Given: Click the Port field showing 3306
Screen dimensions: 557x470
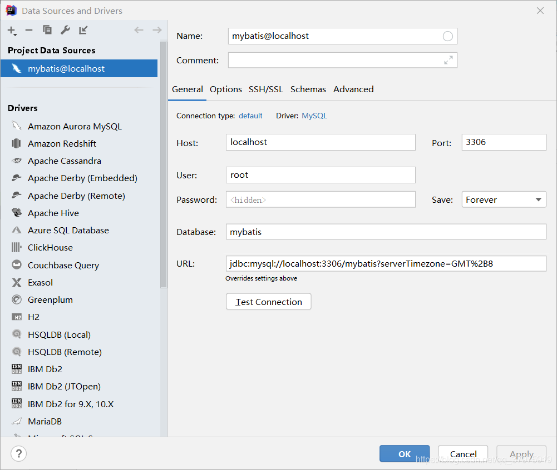Looking at the screenshot, I should 504,142.
